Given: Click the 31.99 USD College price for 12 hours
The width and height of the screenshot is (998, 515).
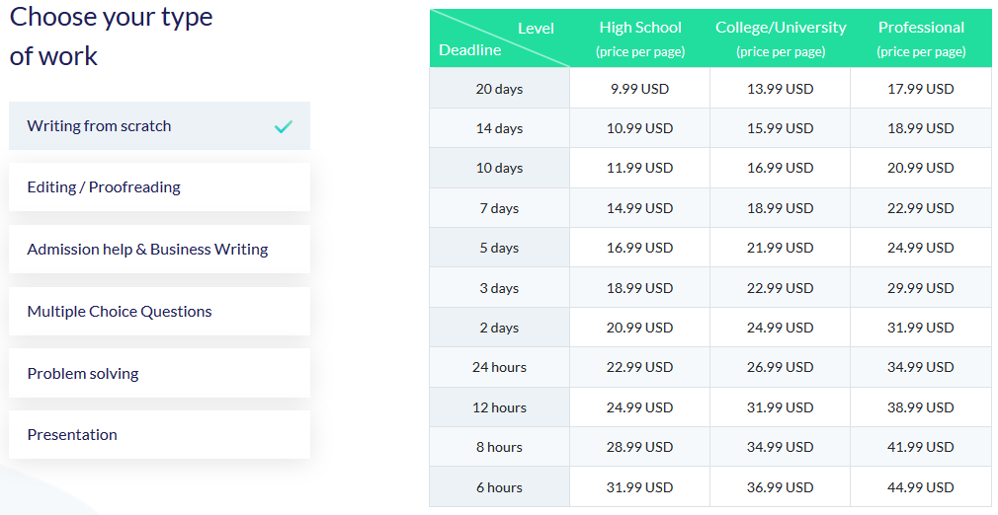Looking at the screenshot, I should pyautogui.click(x=781, y=407).
